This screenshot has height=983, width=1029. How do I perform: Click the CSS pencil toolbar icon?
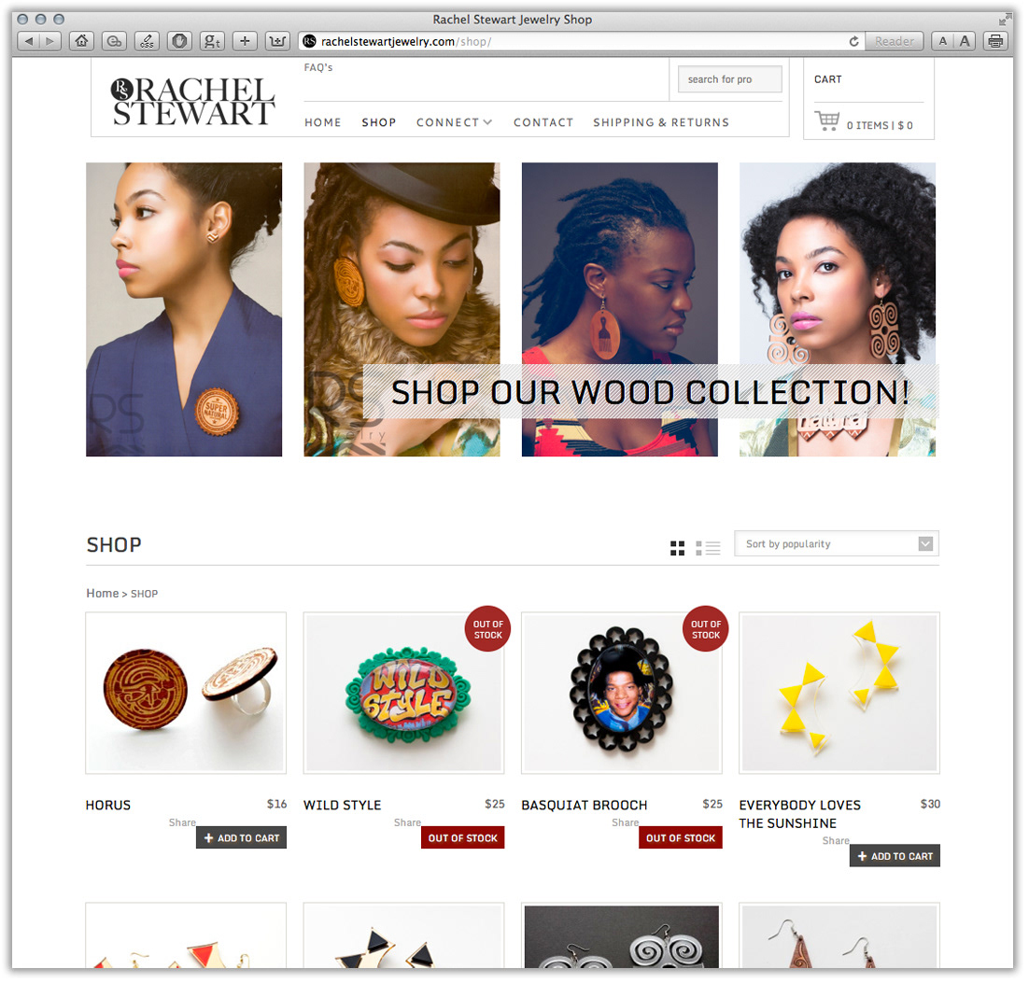147,41
